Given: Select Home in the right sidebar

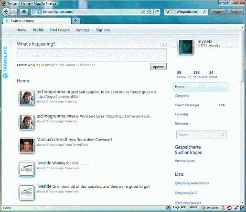Looking at the screenshot, I should 201,87.
